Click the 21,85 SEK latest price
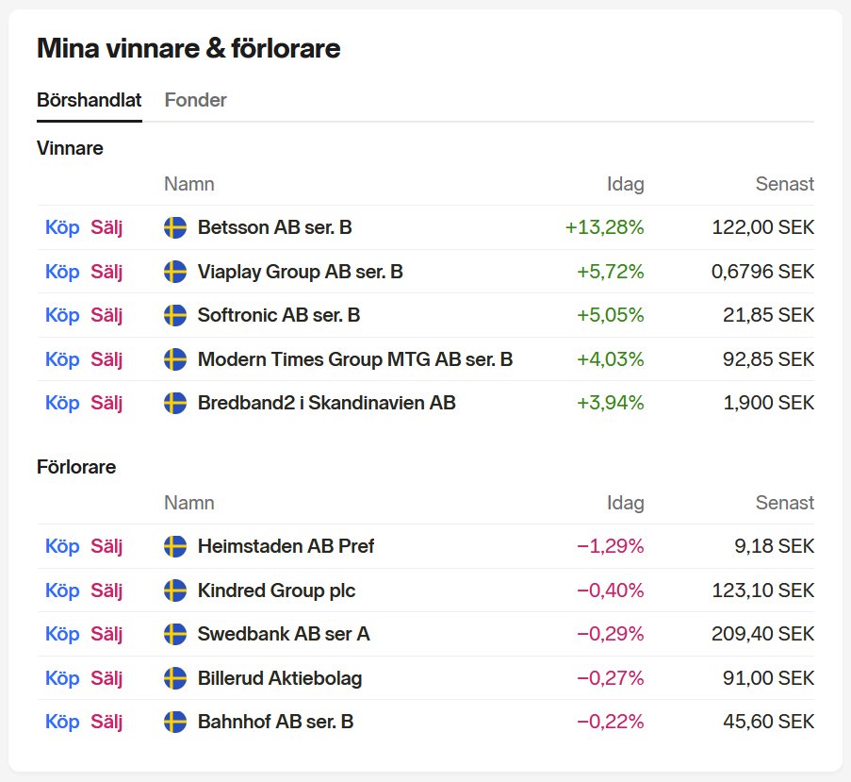The height and width of the screenshot is (782, 851). (768, 315)
